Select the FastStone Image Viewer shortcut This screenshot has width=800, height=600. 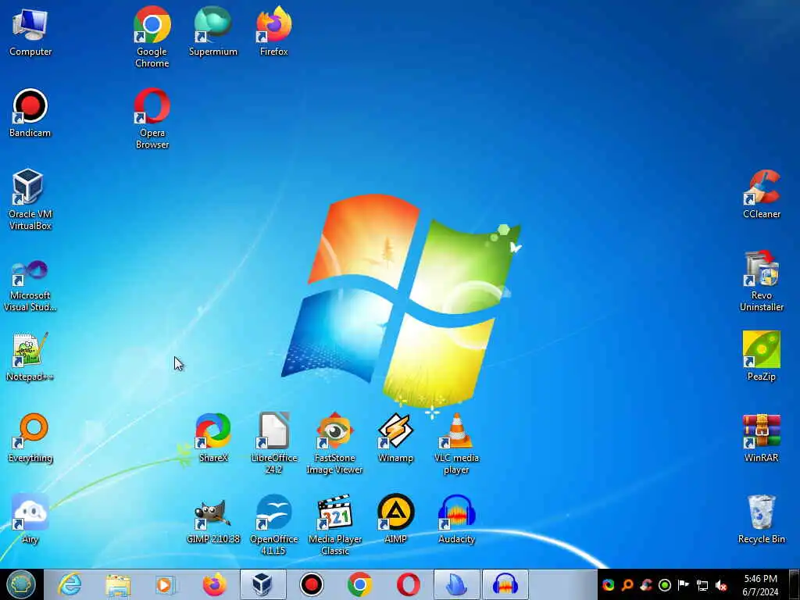click(334, 444)
